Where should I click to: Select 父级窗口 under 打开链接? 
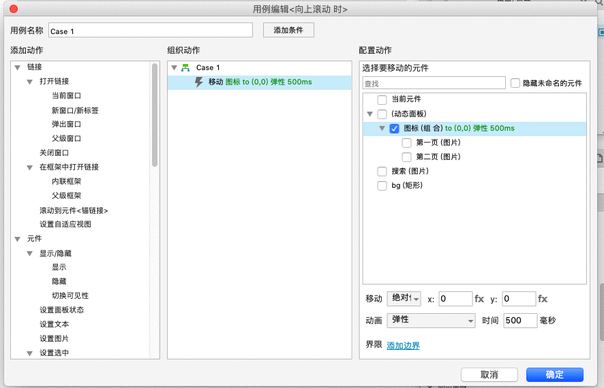[x=66, y=138]
